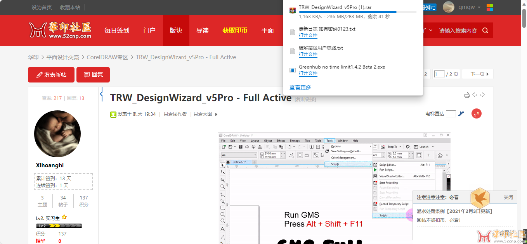The height and width of the screenshot is (244, 527).
Task: Click the RAR archive icon in downloads
Action: (x=293, y=10)
